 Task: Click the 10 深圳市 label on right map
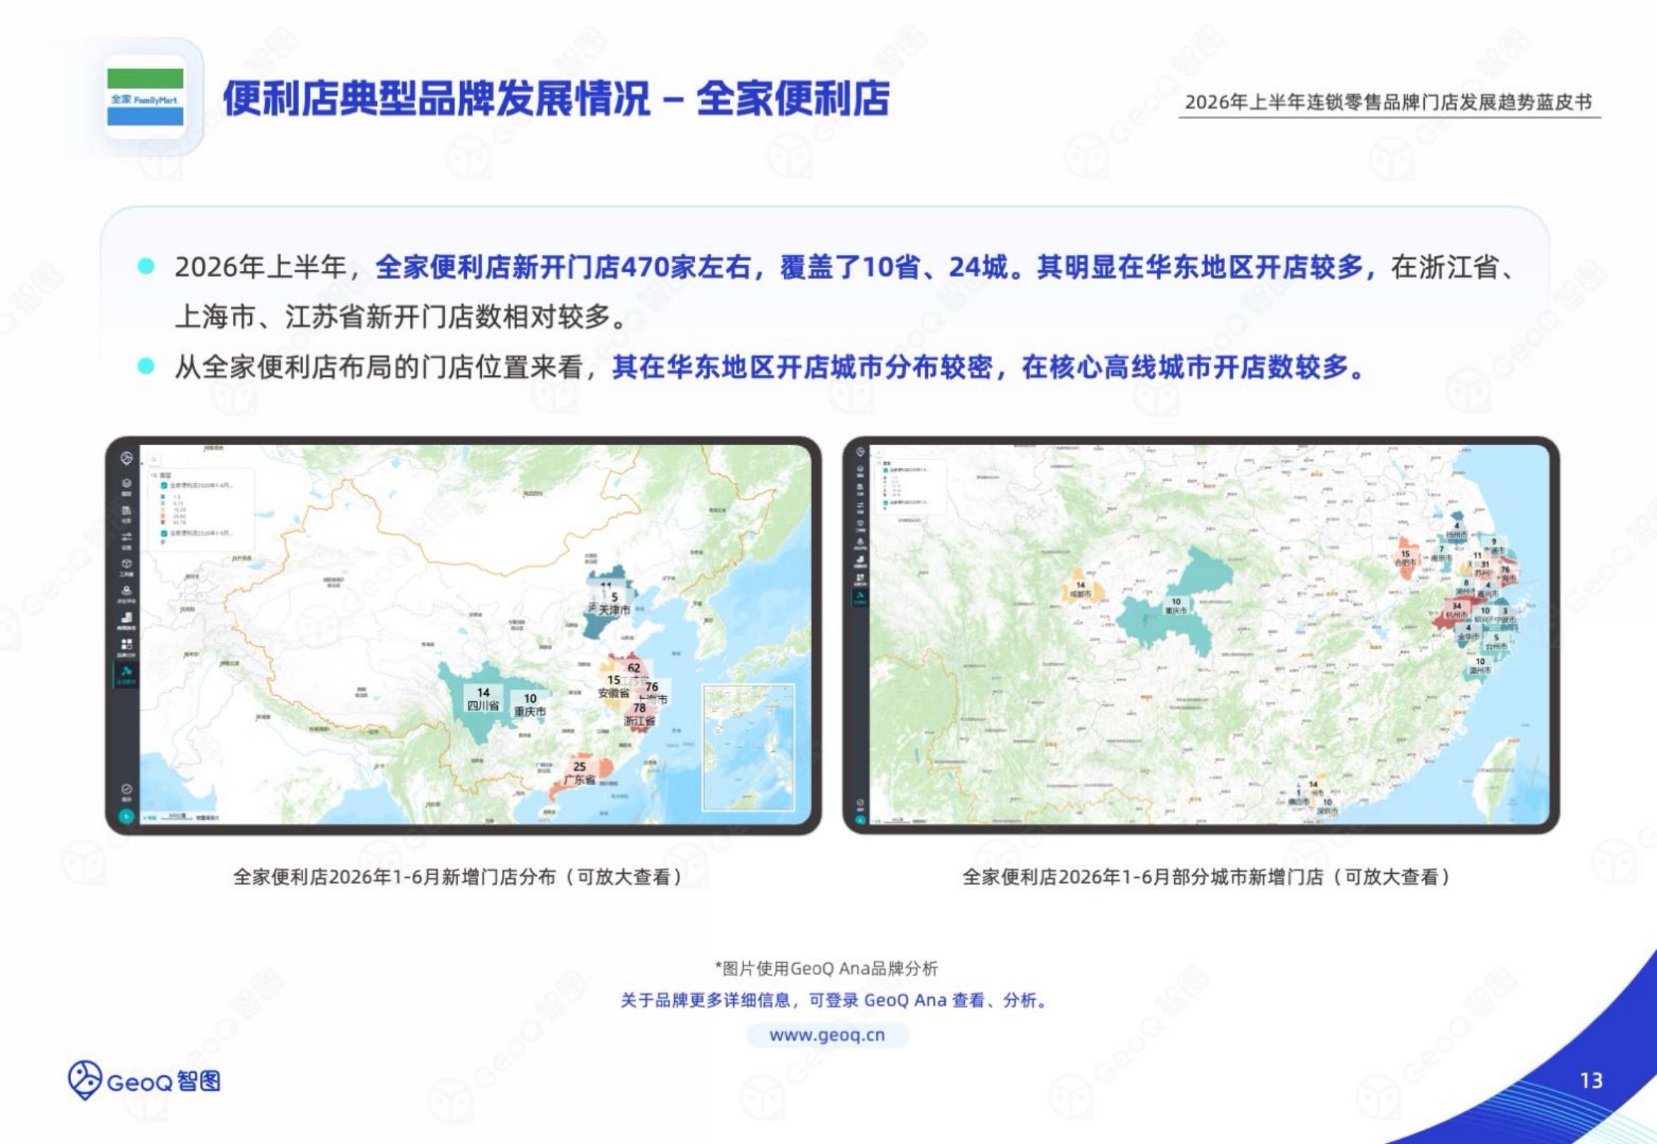point(1327,807)
